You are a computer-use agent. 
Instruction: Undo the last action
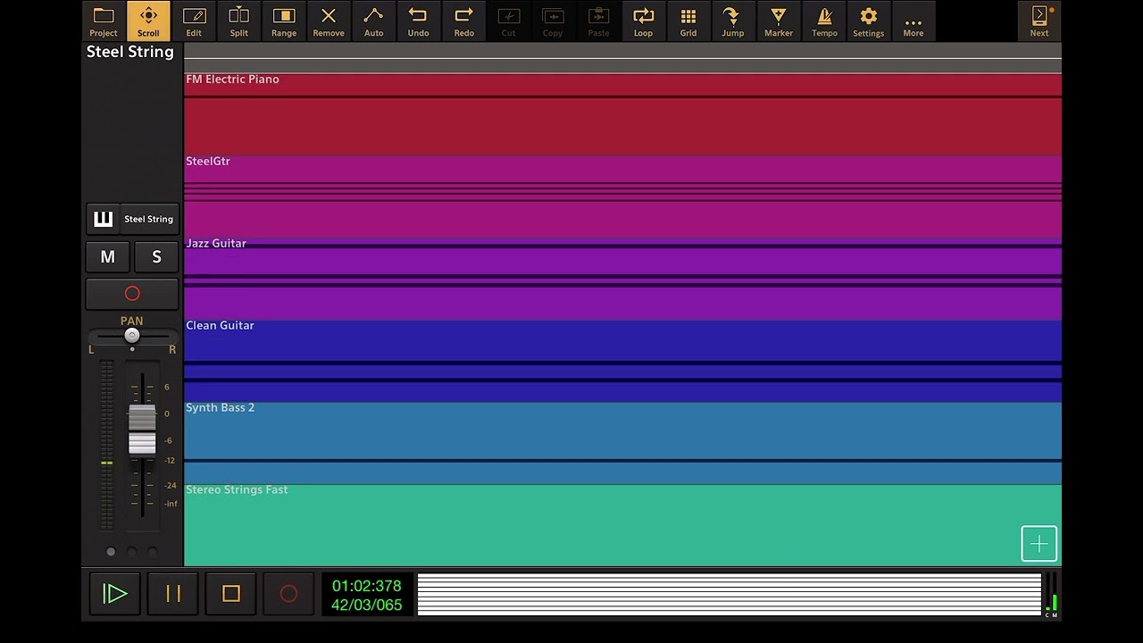click(418, 21)
